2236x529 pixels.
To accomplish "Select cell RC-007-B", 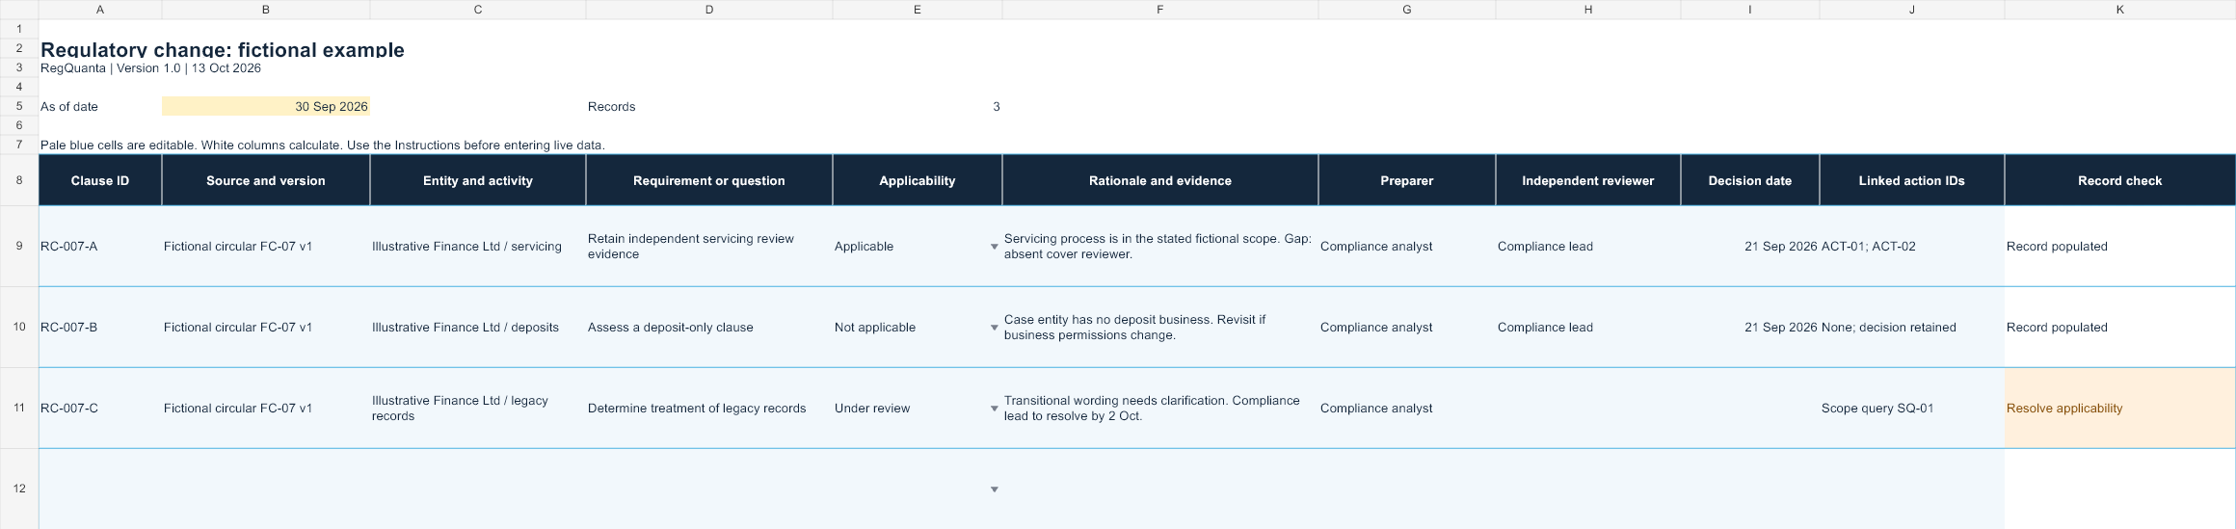I will 100,327.
